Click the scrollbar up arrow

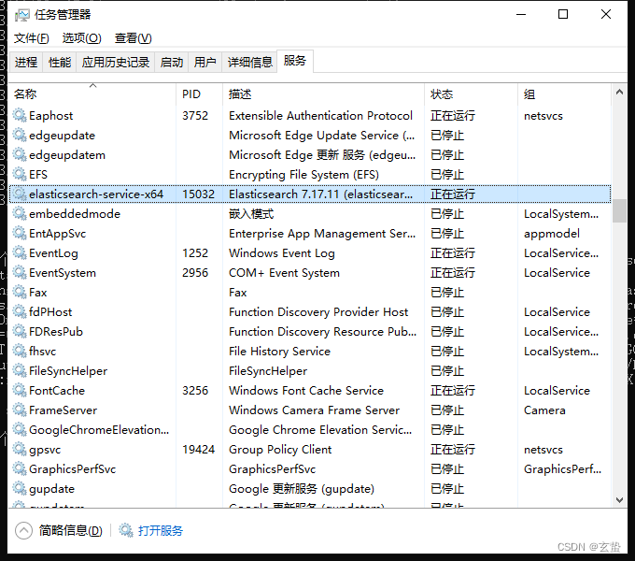coord(619,92)
